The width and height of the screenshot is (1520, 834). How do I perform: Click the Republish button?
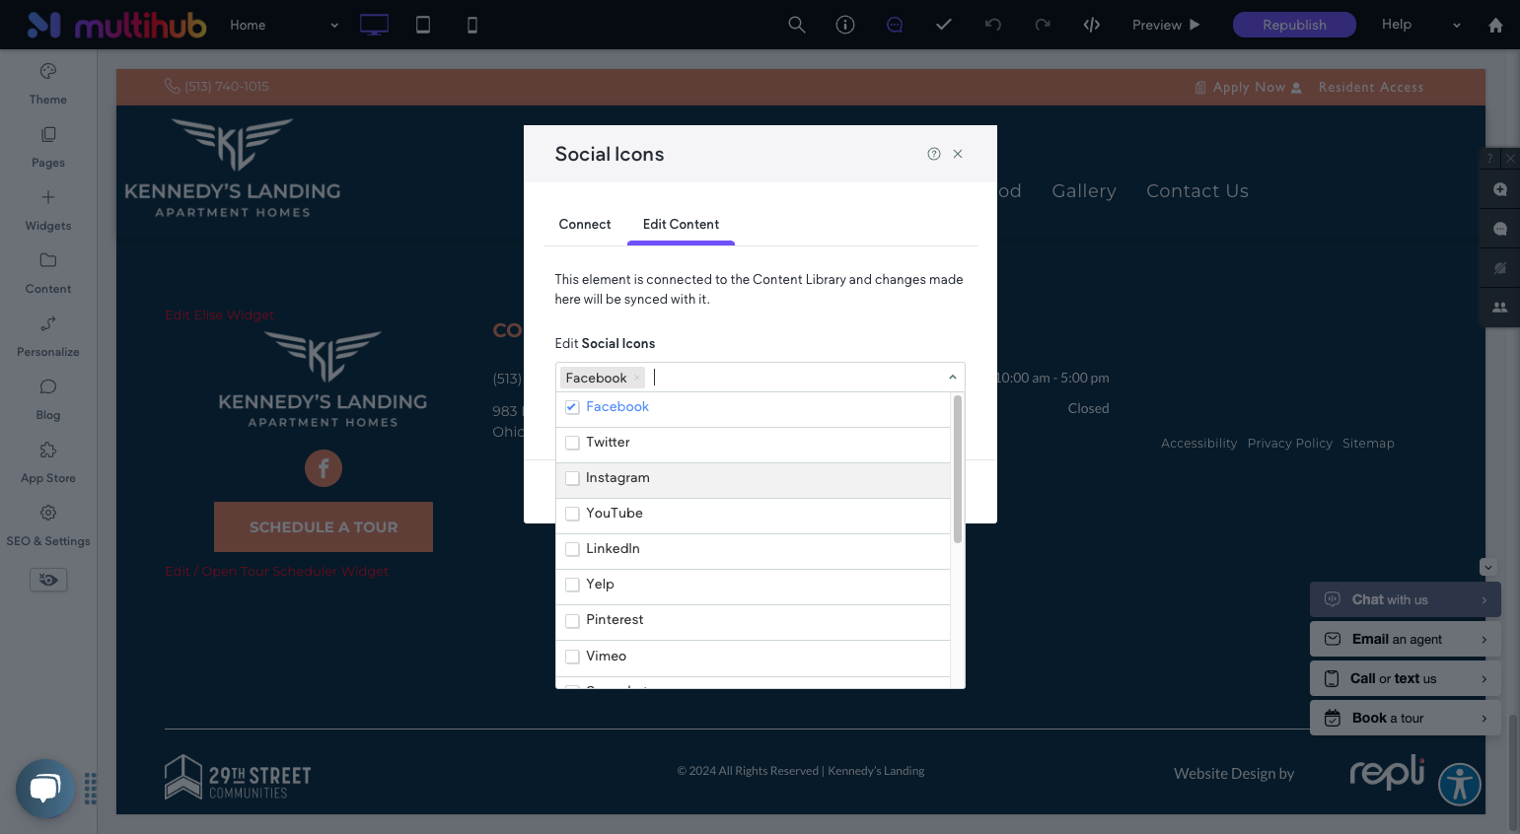coord(1294,25)
